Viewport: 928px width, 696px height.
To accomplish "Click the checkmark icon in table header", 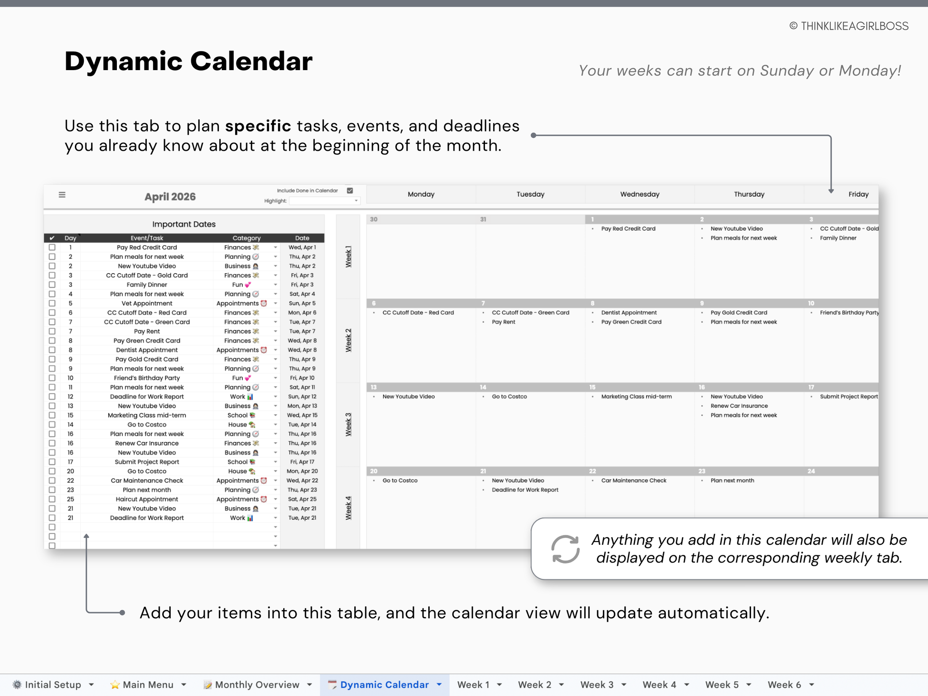I will coord(52,238).
